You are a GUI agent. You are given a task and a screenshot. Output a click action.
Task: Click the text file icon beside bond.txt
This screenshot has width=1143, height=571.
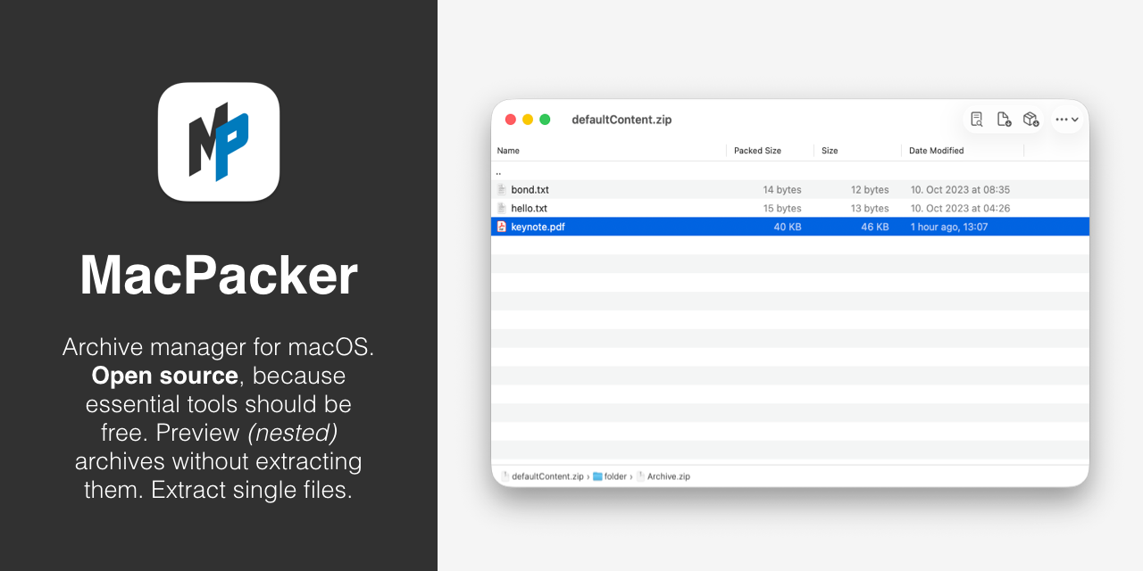pyautogui.click(x=502, y=189)
